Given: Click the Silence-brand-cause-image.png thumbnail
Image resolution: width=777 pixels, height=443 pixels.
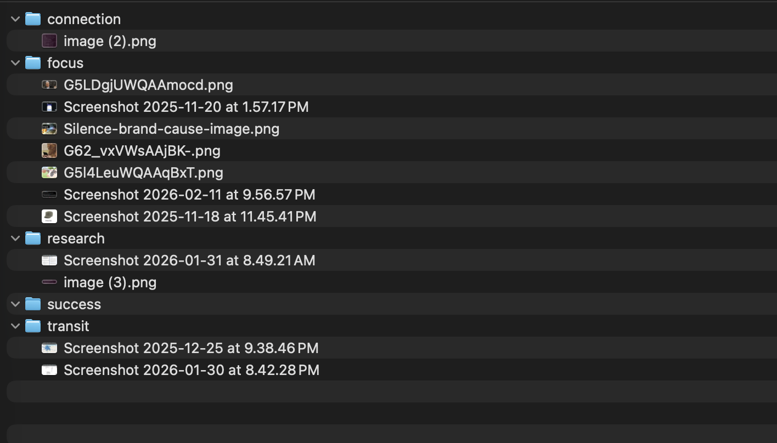Looking at the screenshot, I should 49,129.
